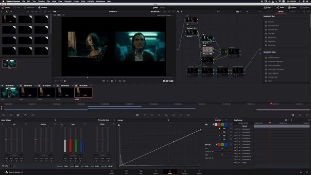Expand Corrector 1 in Keyframes list

pyautogui.click(x=241, y=129)
